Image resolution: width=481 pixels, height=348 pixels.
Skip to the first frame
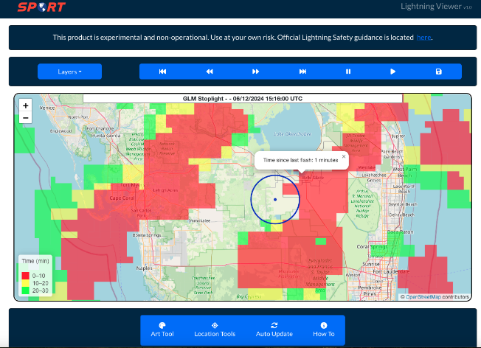(162, 72)
